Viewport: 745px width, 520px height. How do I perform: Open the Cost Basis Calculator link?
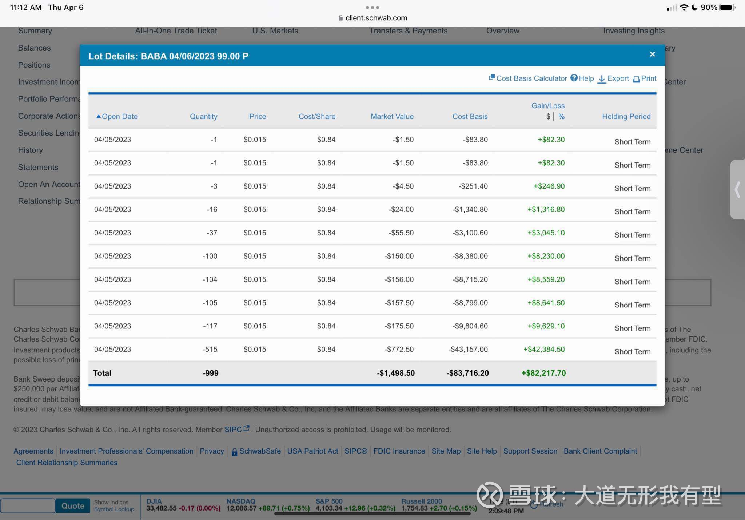pos(528,78)
